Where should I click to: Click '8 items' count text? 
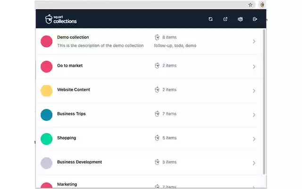tap(169, 37)
